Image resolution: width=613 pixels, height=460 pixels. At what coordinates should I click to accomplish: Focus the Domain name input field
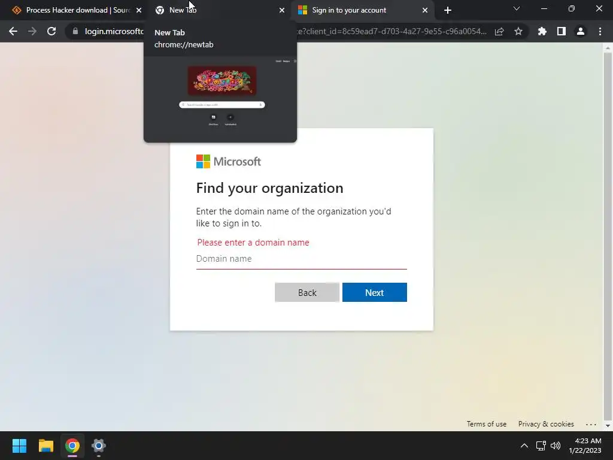pos(302,259)
